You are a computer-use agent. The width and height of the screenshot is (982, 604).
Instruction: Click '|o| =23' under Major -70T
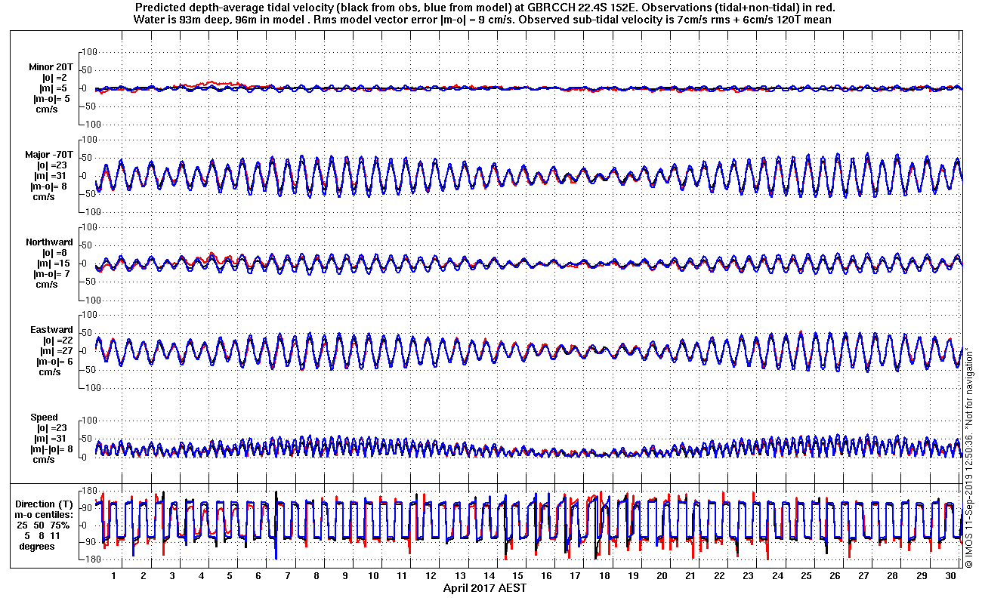click(x=52, y=165)
